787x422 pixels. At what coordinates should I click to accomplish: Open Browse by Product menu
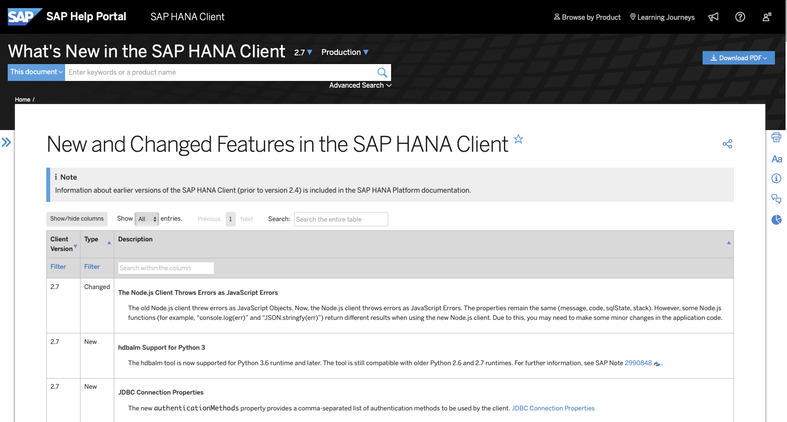point(587,17)
